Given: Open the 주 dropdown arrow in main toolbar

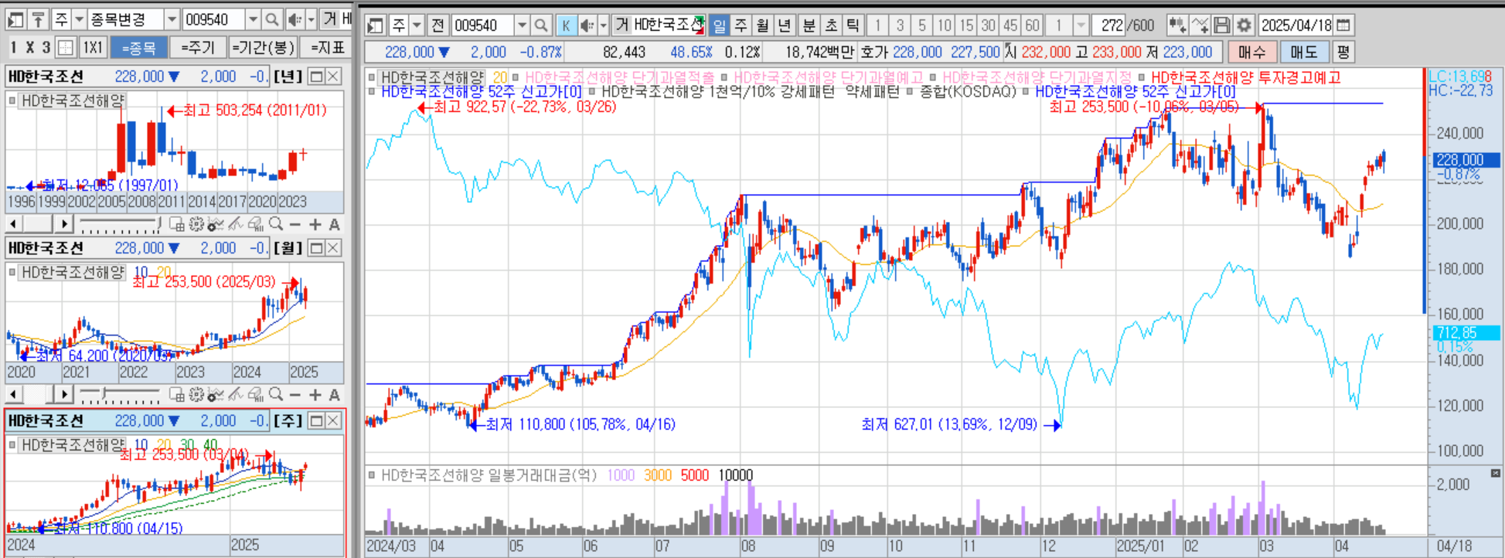Looking at the screenshot, I should coord(417,26).
